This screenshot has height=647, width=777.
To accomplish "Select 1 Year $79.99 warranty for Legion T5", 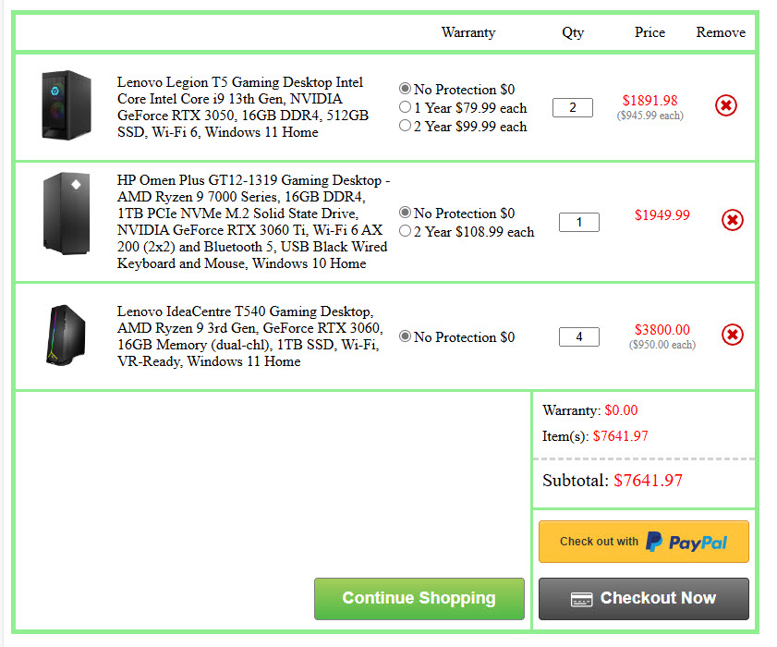I will click(405, 107).
